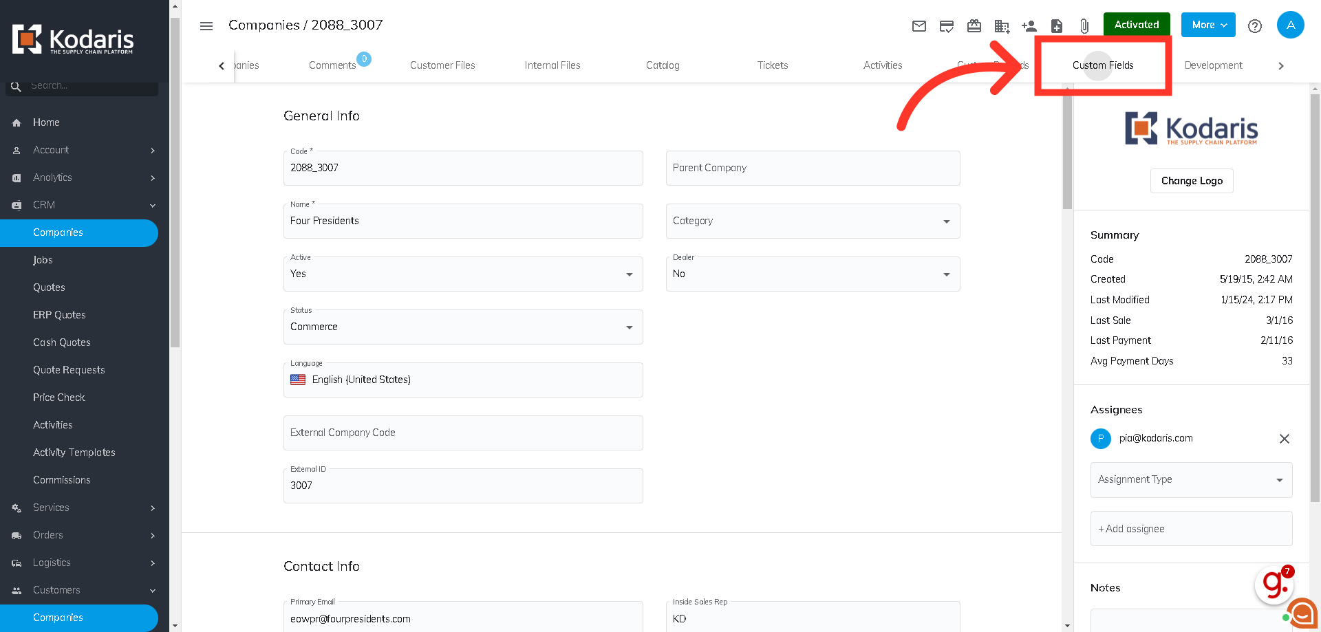Viewport: 1321px width, 632px height.
Task: Open Price Check in sidebar
Action: [58, 397]
